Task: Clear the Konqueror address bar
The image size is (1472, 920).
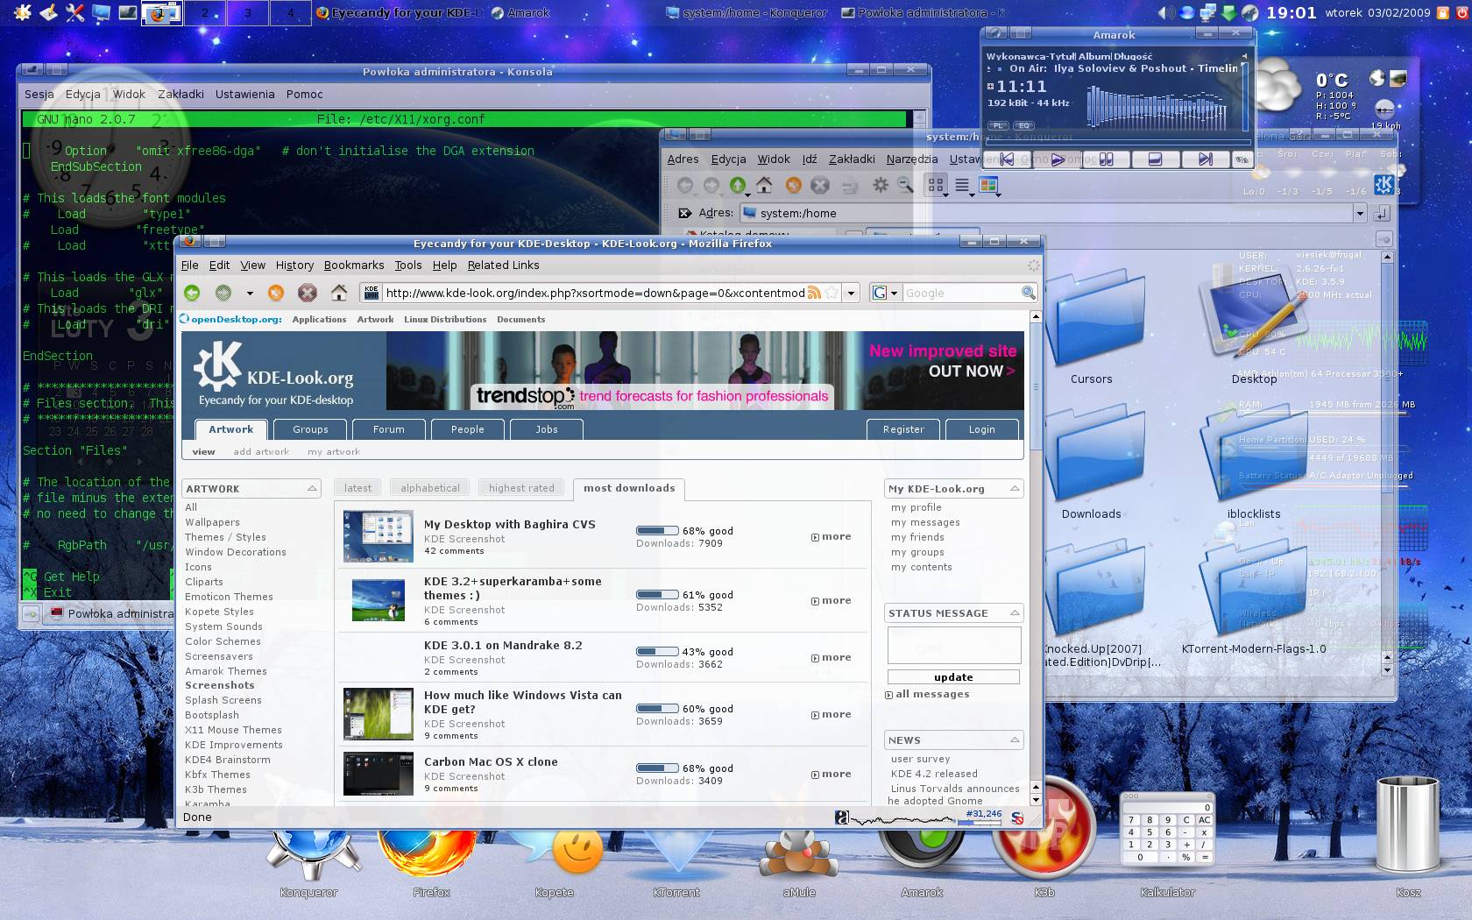Action: (x=685, y=213)
